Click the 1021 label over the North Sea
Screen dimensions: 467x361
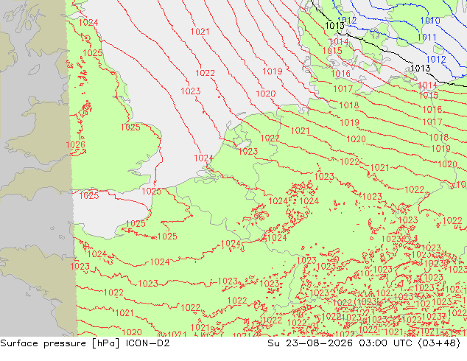click(200, 31)
